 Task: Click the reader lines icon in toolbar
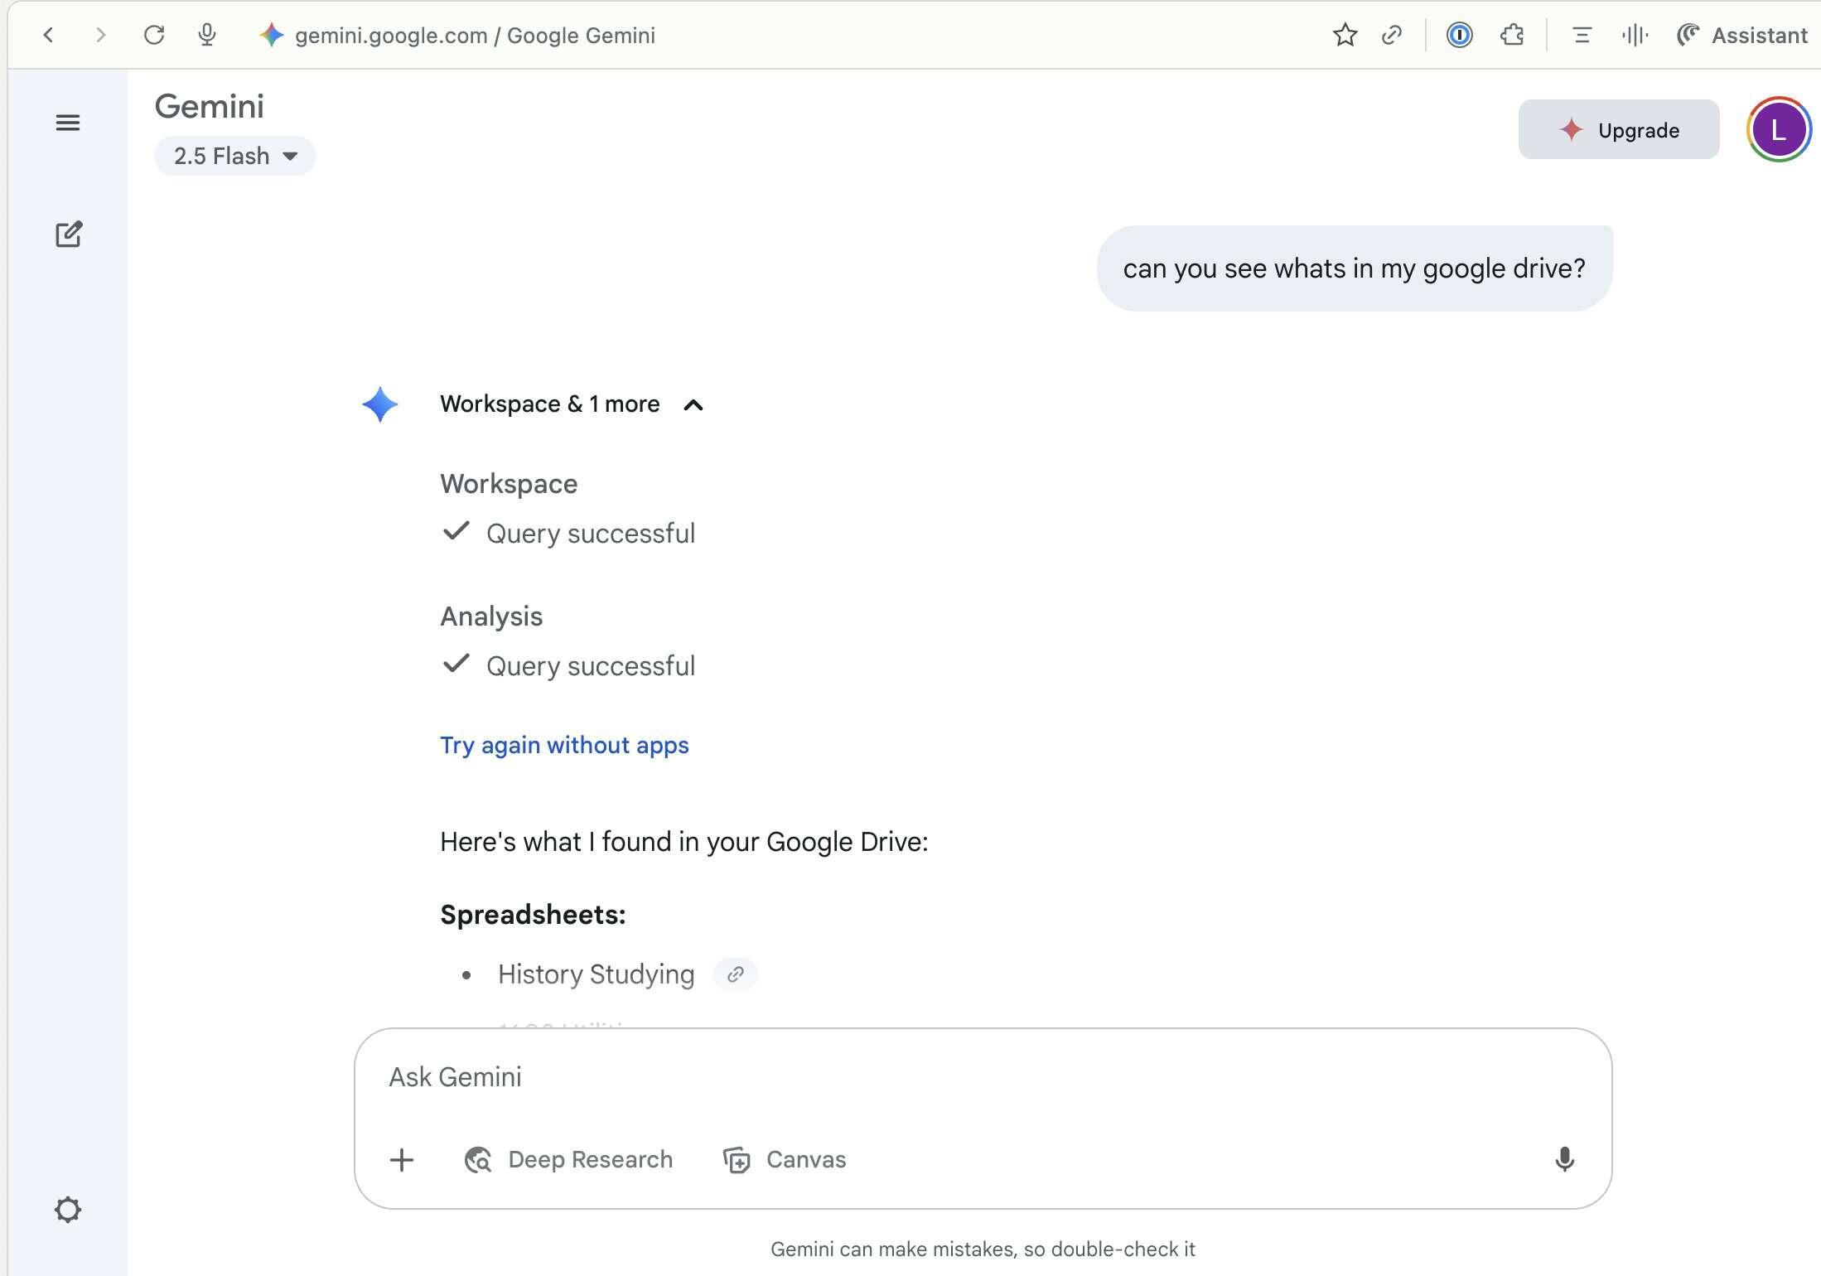click(1582, 35)
